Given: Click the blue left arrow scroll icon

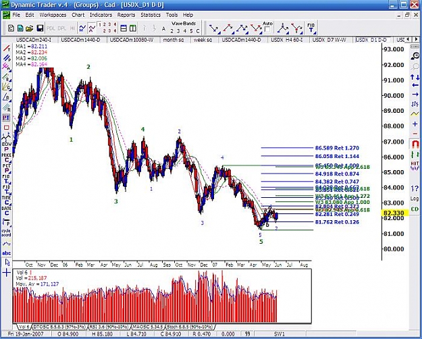Looking at the screenshot, I should pyautogui.click(x=415, y=85).
